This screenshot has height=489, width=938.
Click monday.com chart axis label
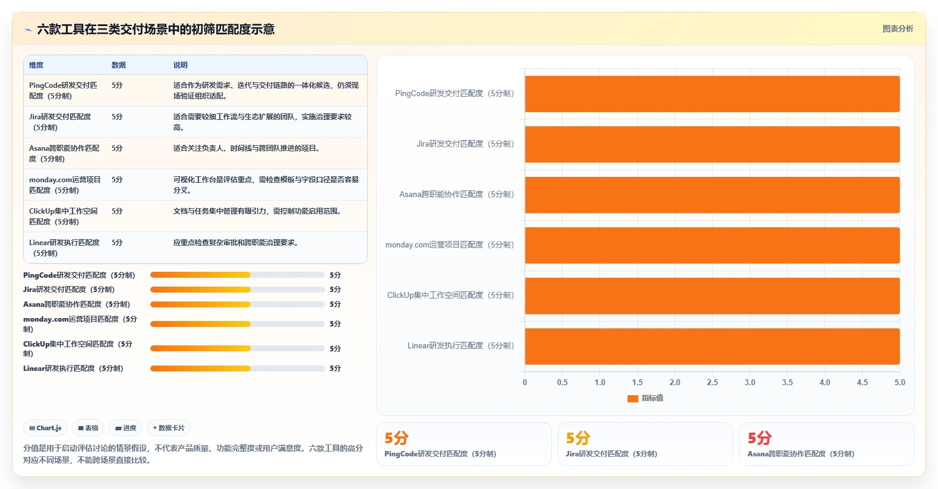click(450, 245)
